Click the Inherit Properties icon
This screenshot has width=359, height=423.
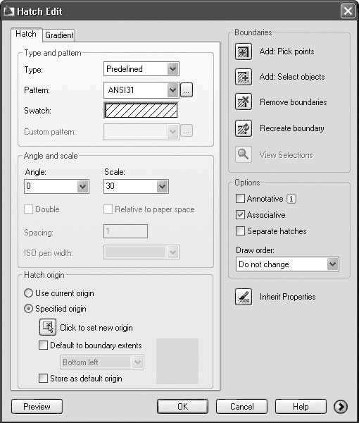(244, 297)
